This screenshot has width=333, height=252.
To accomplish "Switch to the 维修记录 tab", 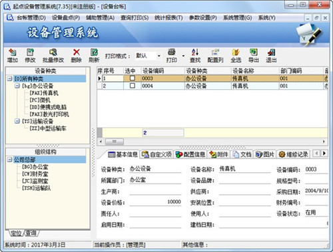I will [294, 154].
